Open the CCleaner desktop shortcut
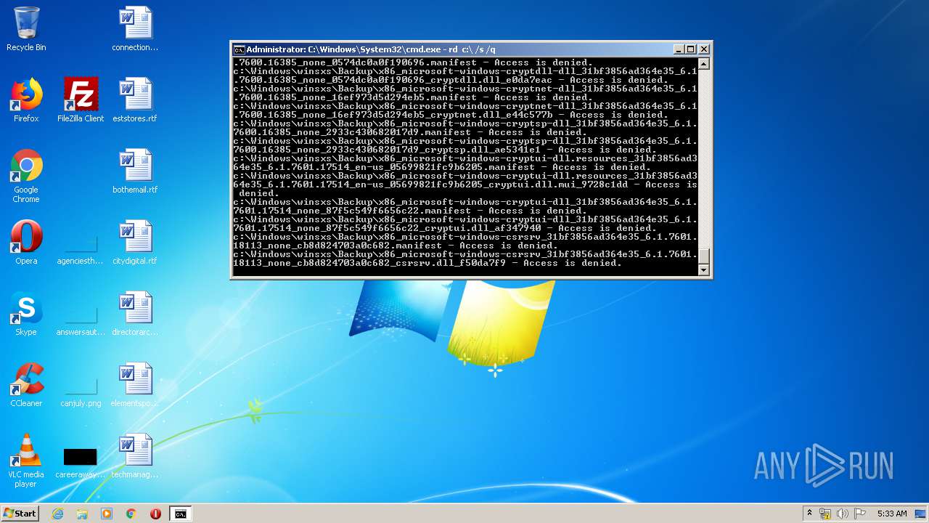The width and height of the screenshot is (929, 523). coord(26,385)
